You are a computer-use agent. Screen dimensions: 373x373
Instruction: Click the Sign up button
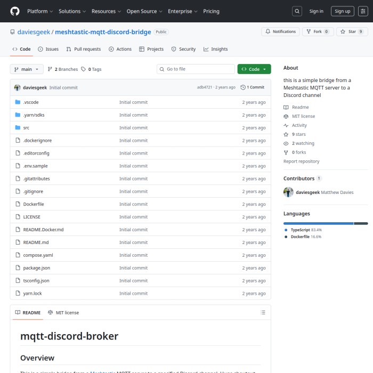pyautogui.click(x=342, y=11)
